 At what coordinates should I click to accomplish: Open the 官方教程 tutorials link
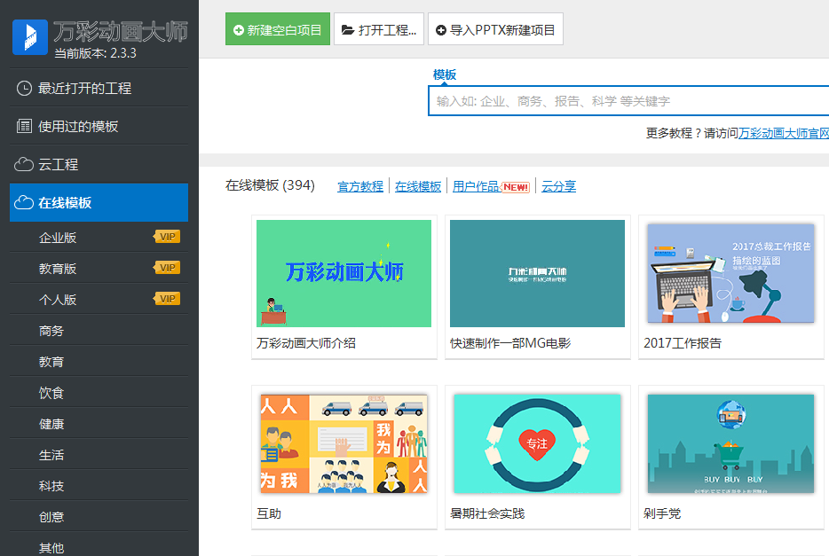pos(359,187)
